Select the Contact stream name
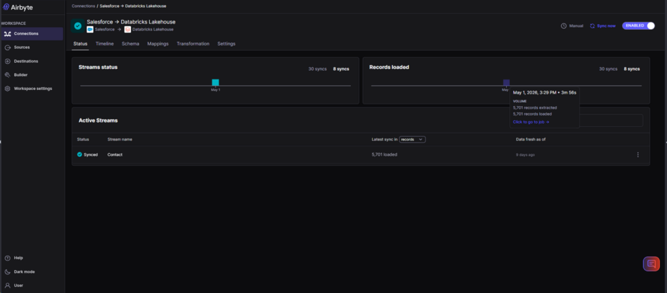667x293 pixels. pos(115,155)
